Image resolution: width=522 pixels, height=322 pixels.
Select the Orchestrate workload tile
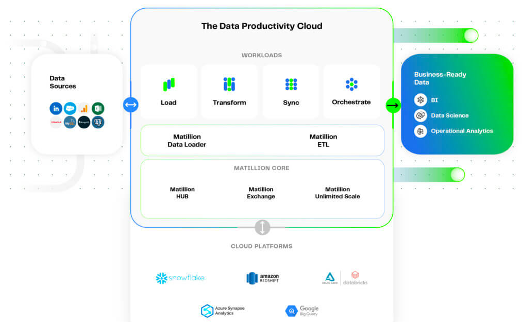click(x=351, y=92)
